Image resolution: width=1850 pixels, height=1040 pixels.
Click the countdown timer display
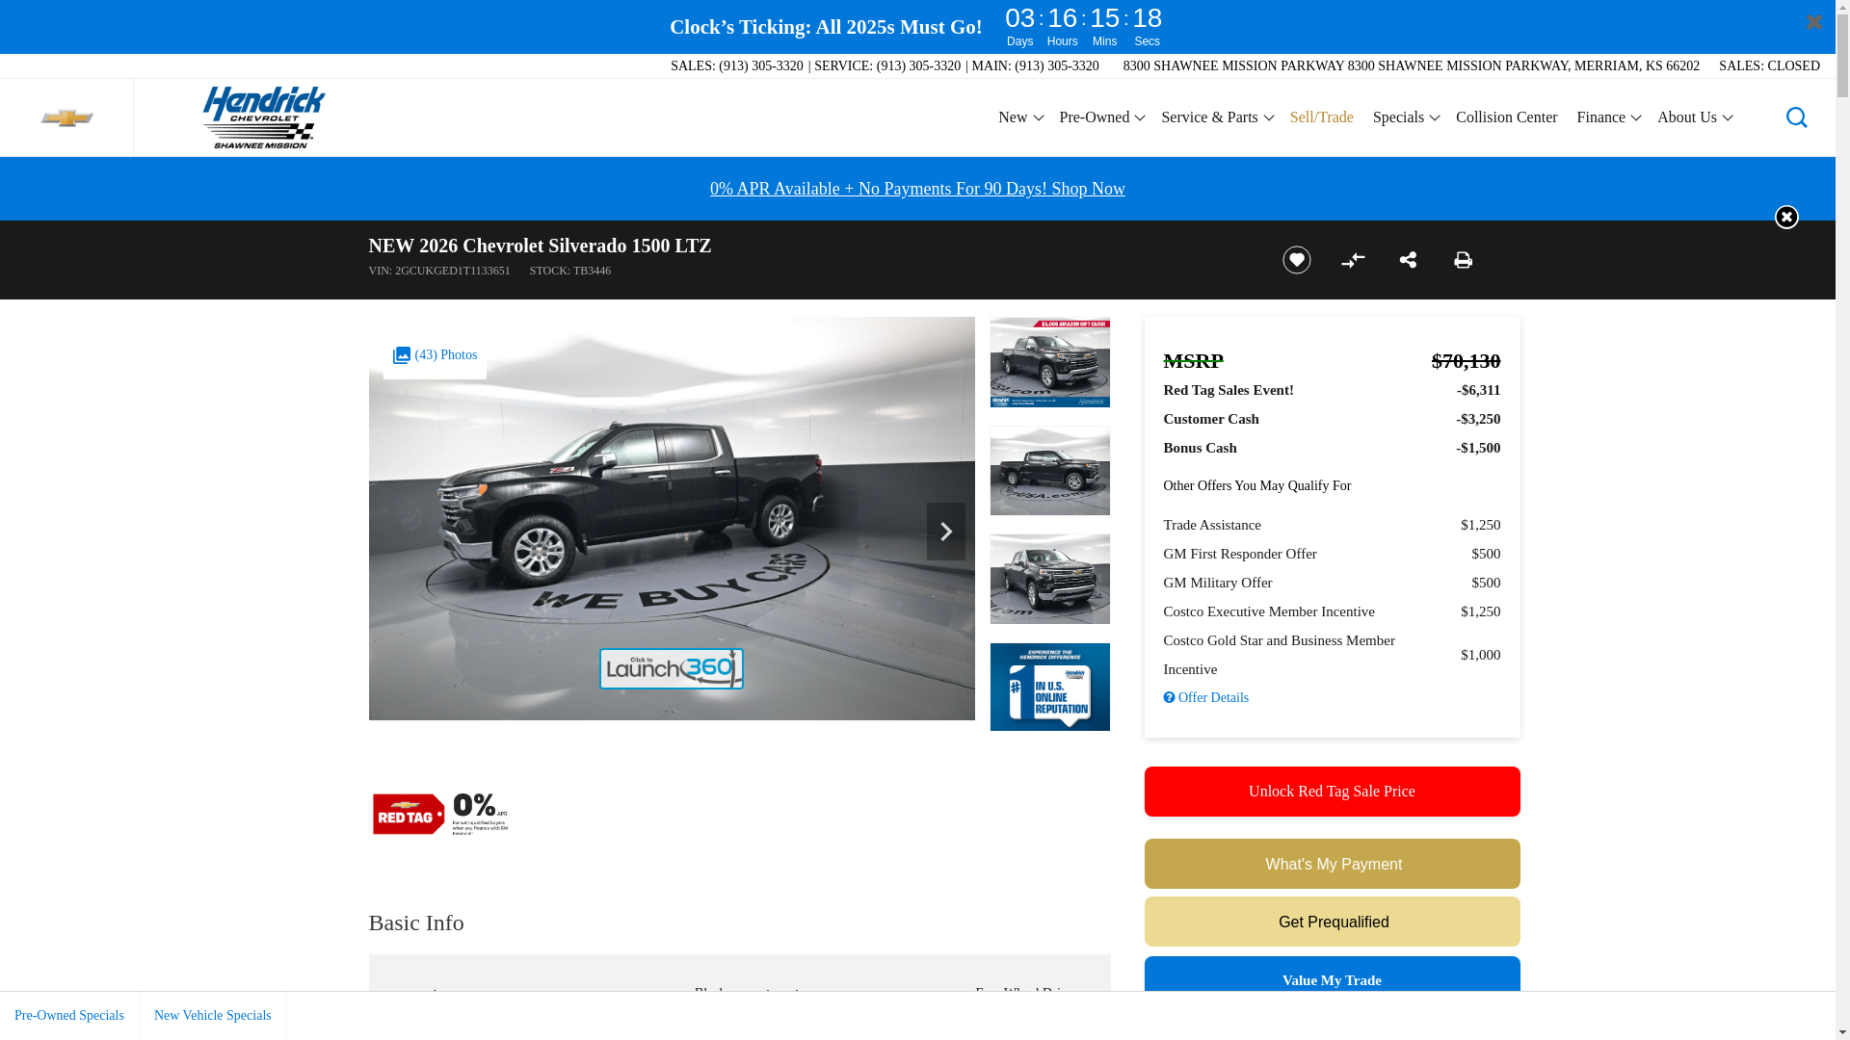pos(1083,26)
